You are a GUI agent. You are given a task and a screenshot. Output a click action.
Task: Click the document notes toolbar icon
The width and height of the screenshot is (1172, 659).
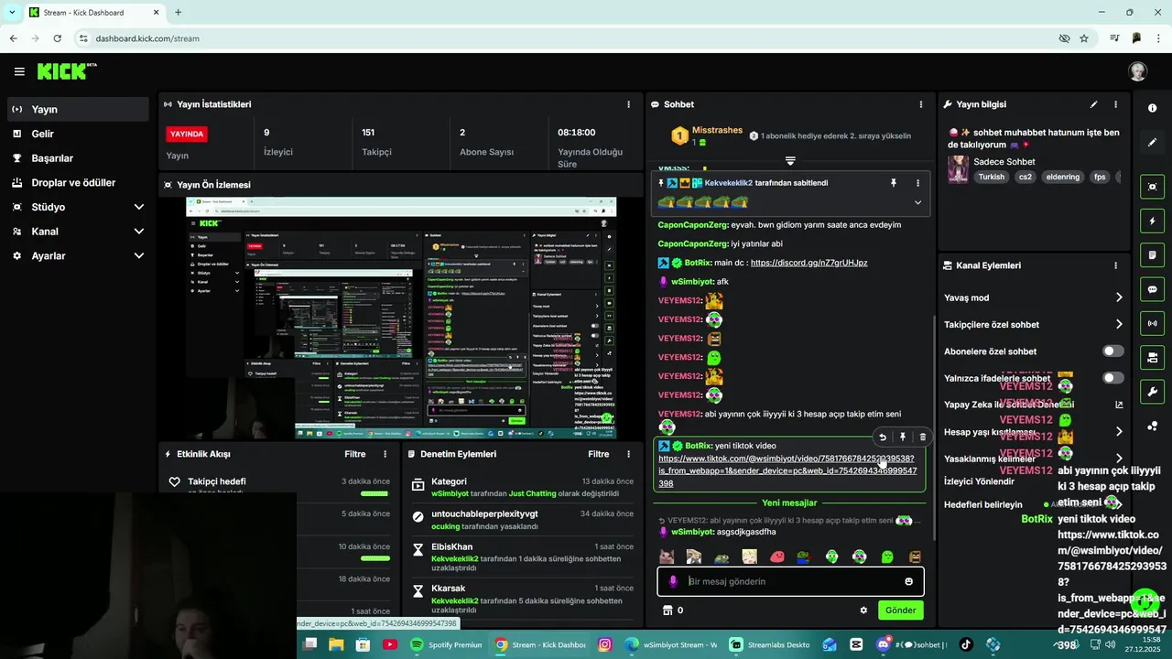pyautogui.click(x=1152, y=254)
